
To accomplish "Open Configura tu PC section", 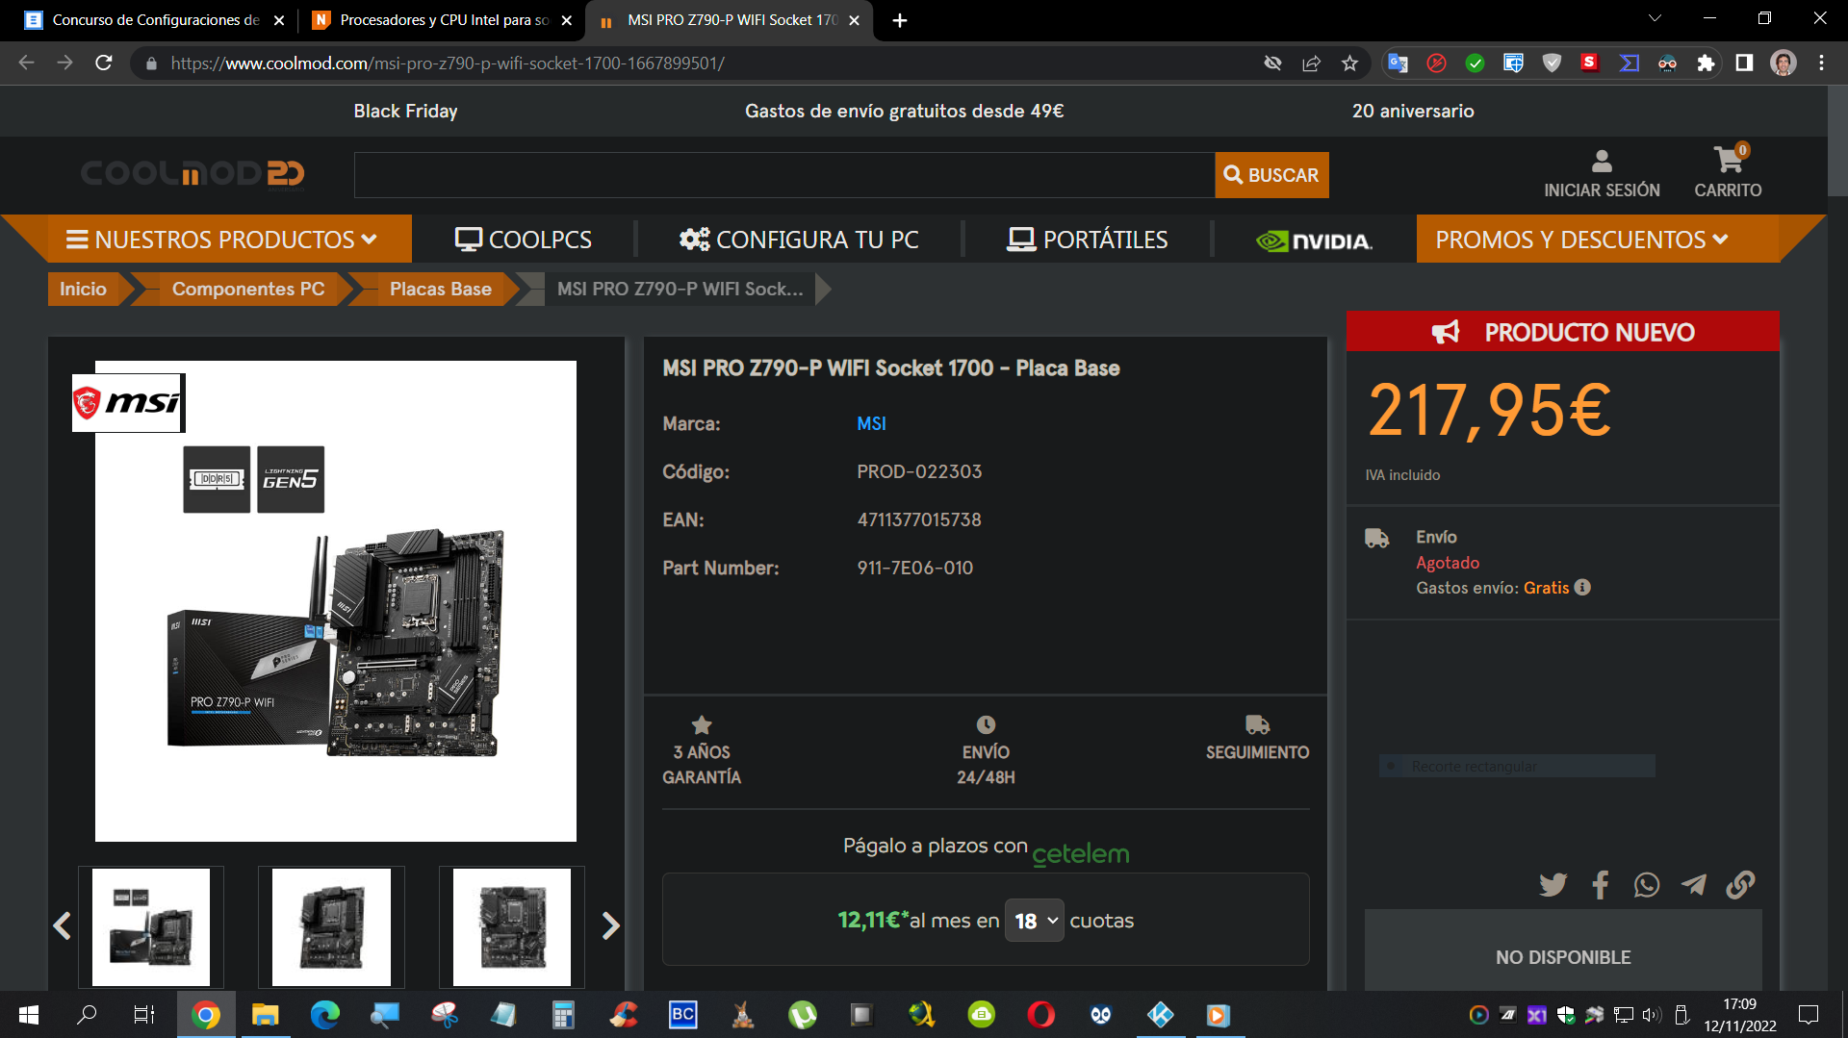I will [x=799, y=240].
